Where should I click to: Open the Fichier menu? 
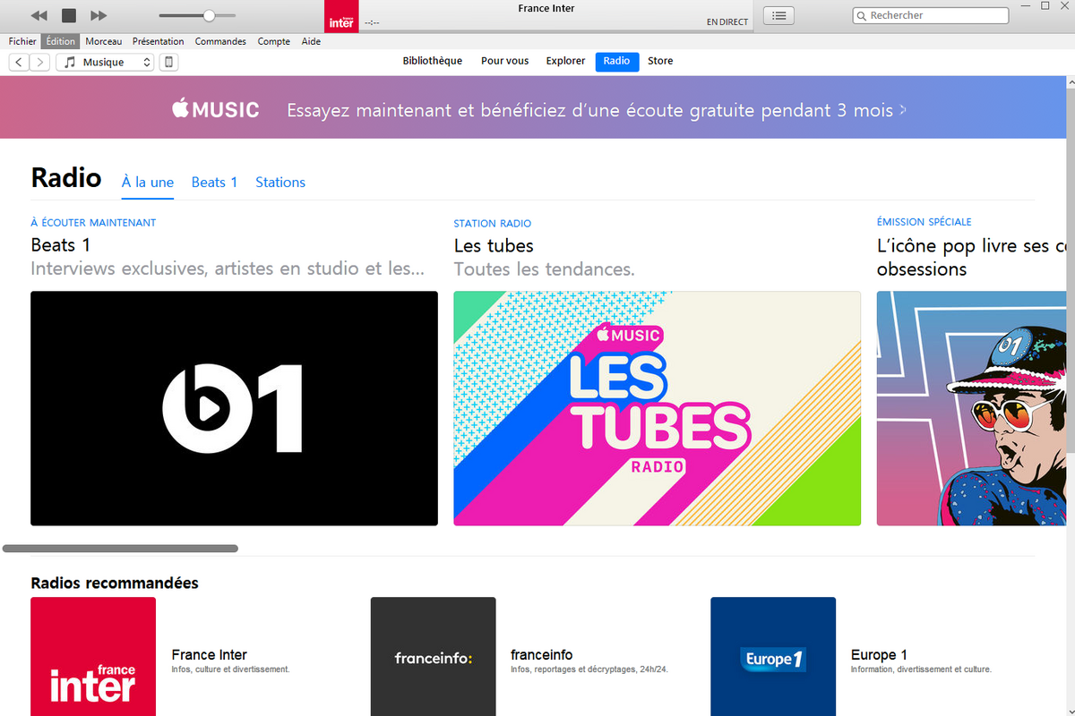tap(23, 41)
